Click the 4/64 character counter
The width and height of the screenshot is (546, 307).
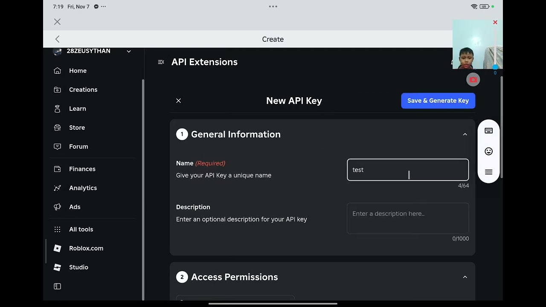463,186
